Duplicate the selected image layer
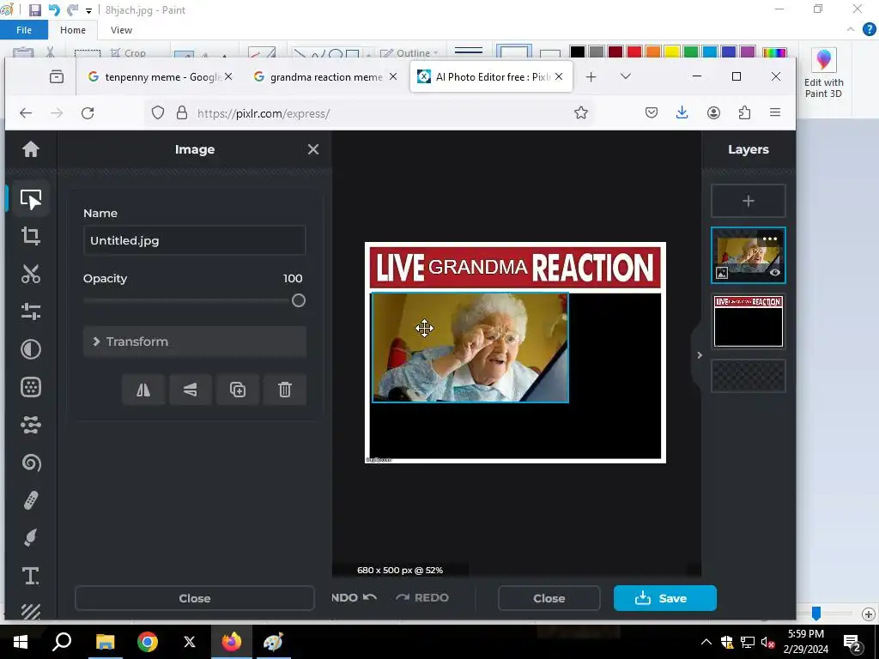The height and width of the screenshot is (659, 879). coord(238,390)
